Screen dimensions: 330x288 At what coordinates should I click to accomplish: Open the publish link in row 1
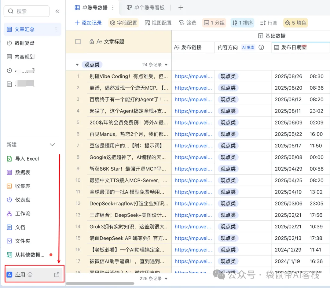pyautogui.click(x=193, y=76)
